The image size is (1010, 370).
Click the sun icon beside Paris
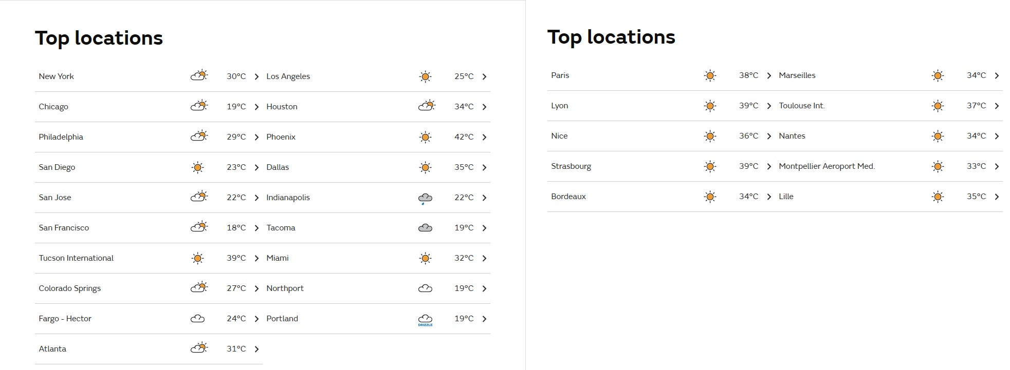click(x=710, y=76)
